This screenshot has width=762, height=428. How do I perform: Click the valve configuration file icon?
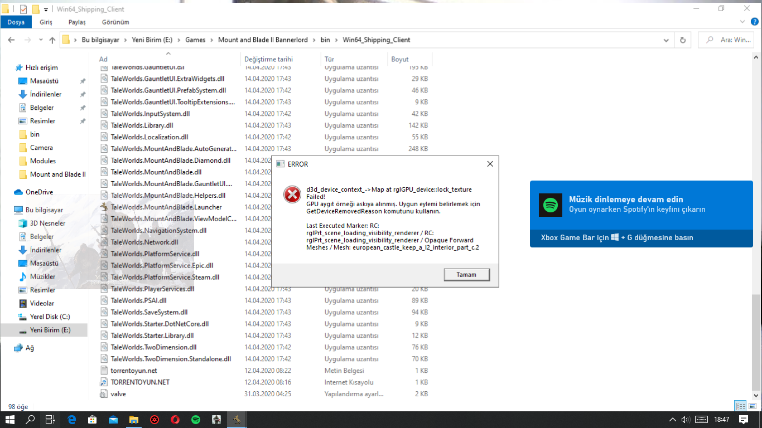click(104, 394)
